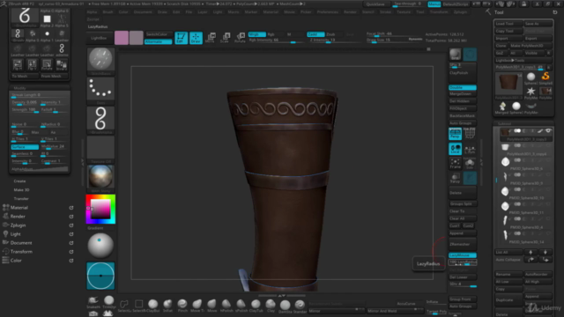The height and width of the screenshot is (317, 564).
Task: Toggle the Surface noise button
Action: pos(25,147)
